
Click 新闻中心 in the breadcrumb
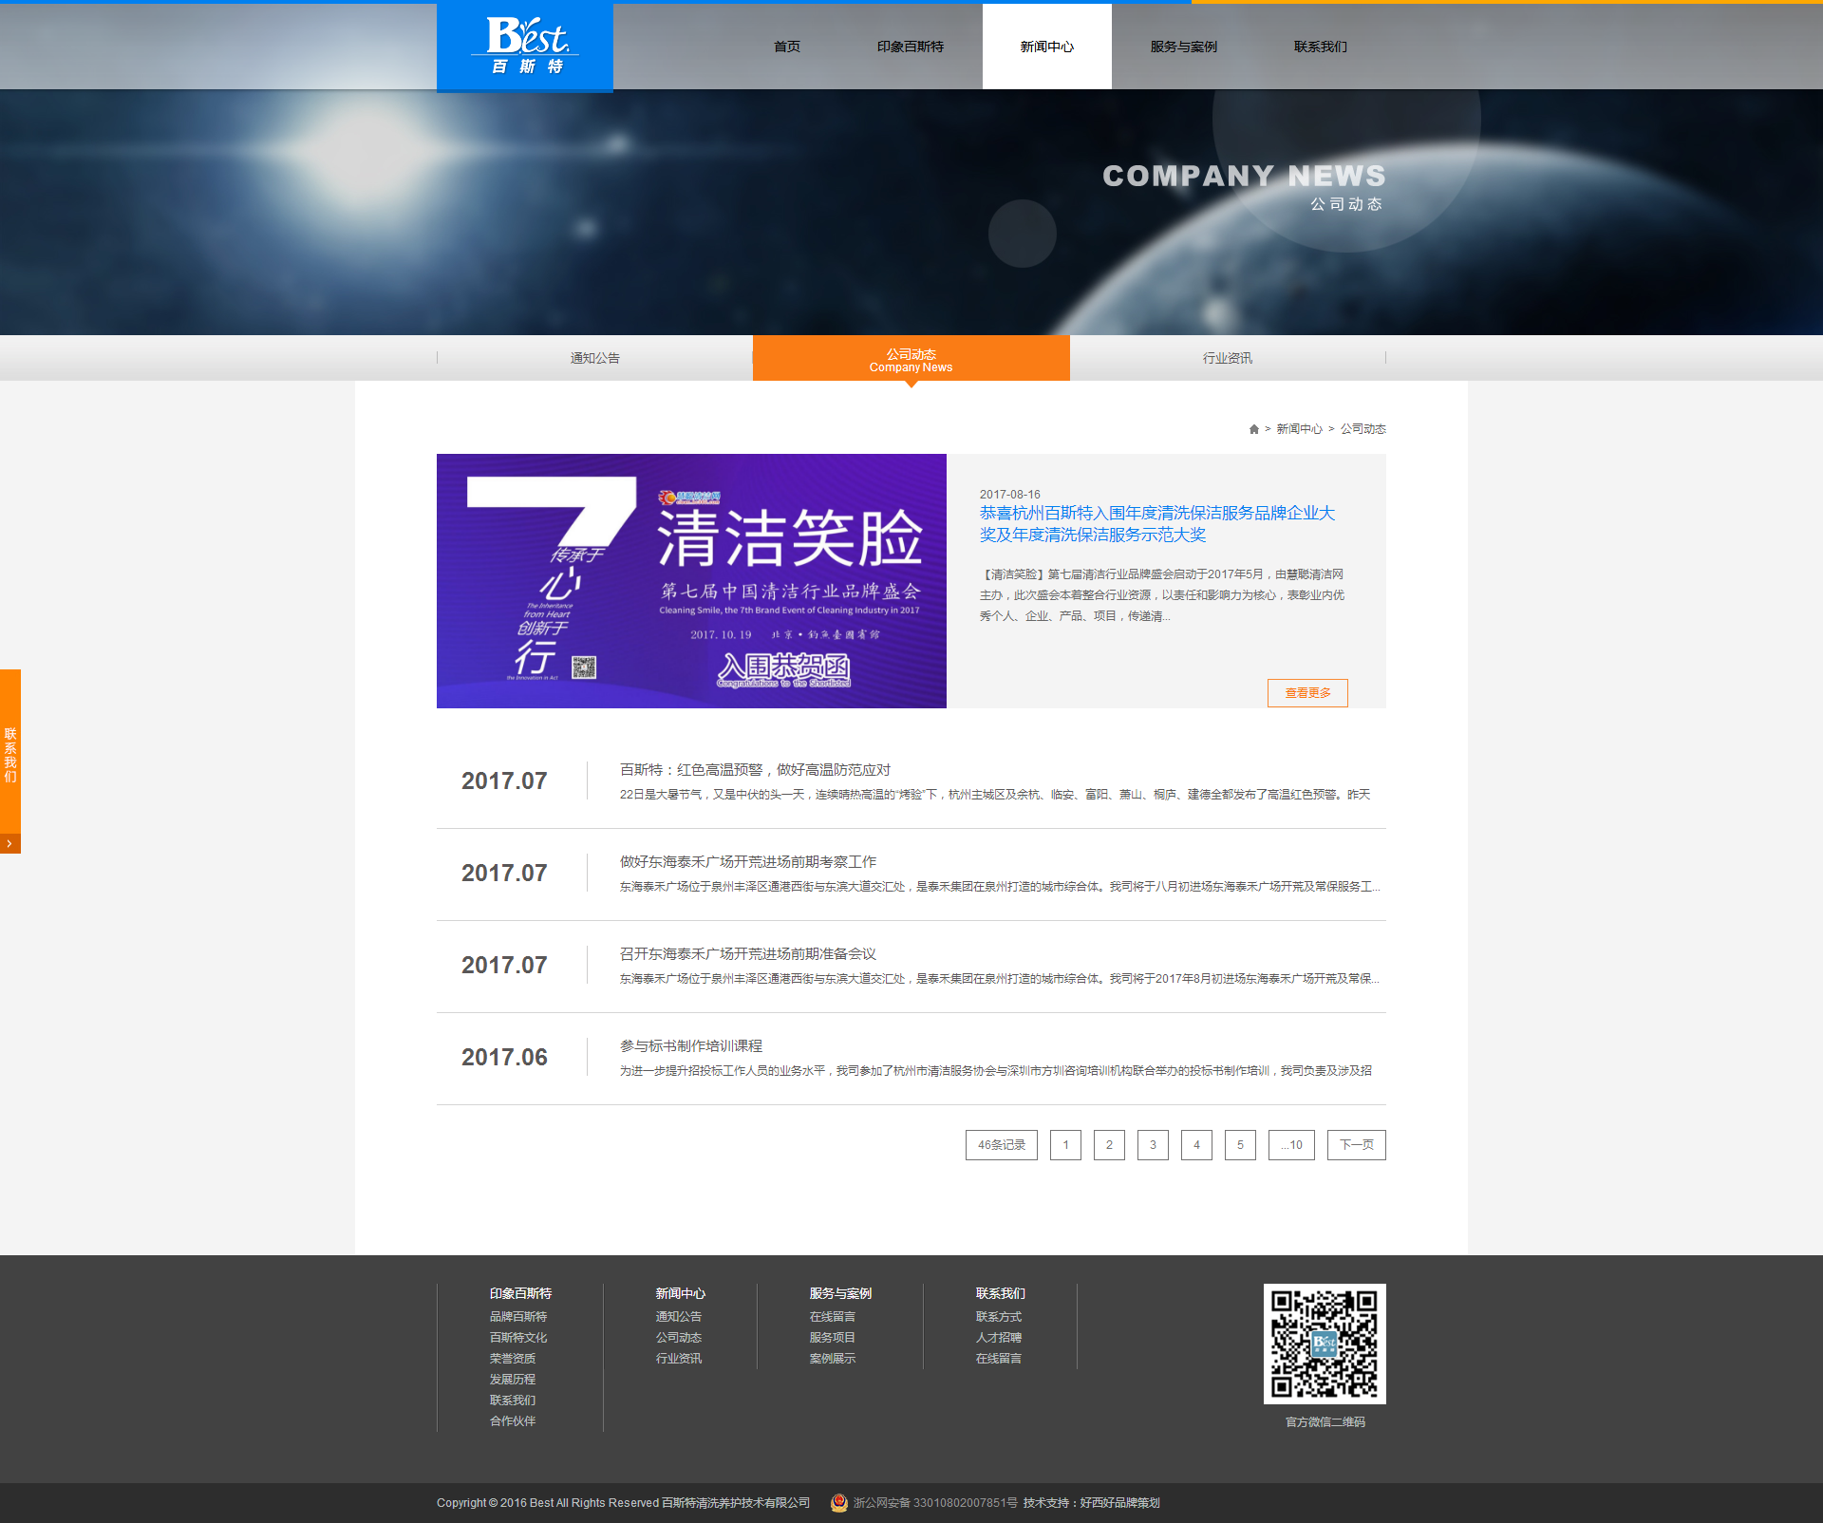pos(1298,429)
